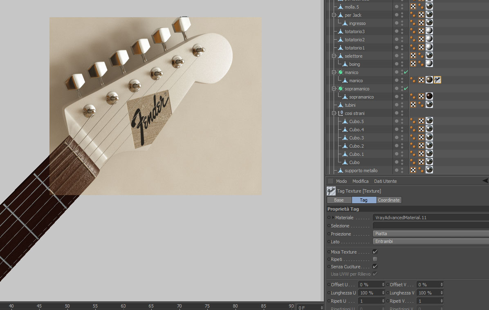The height and width of the screenshot is (310, 489).
Task: Toggle the Mixa Texture checkbox
Action: (x=375, y=252)
